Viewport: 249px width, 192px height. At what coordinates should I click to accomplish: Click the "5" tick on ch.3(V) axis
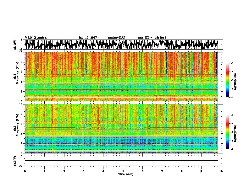[x=21, y=156]
